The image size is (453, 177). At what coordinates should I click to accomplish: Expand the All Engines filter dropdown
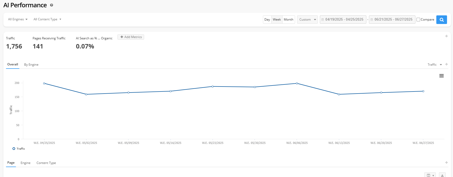(x=18, y=19)
